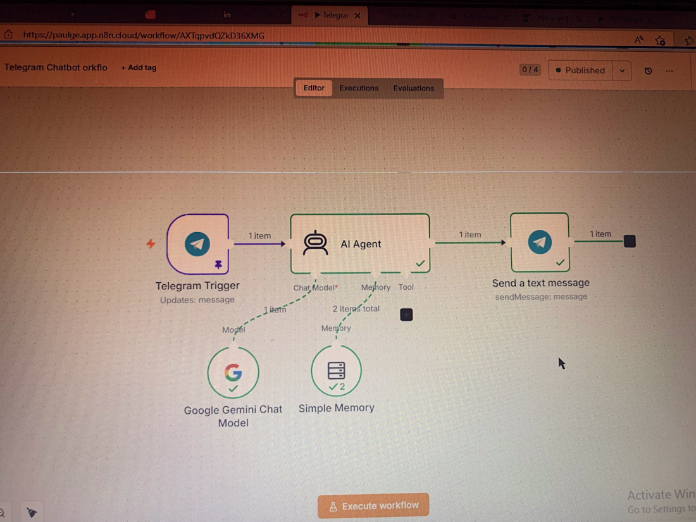The image size is (696, 522).
Task: Click the Memory connector label under AI Agent
Action: (x=375, y=287)
